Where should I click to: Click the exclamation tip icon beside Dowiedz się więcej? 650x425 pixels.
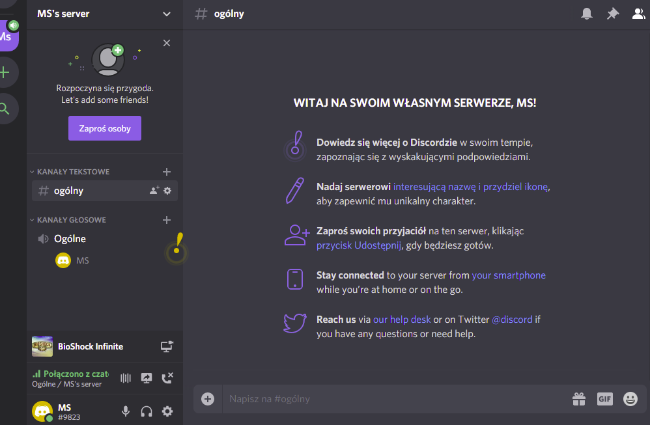pos(295,145)
